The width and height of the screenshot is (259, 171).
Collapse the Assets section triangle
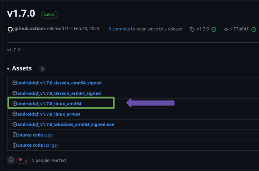pos(8,69)
